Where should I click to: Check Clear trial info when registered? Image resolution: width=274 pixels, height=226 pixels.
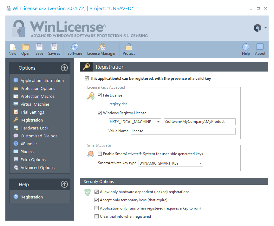pyautogui.click(x=96, y=216)
